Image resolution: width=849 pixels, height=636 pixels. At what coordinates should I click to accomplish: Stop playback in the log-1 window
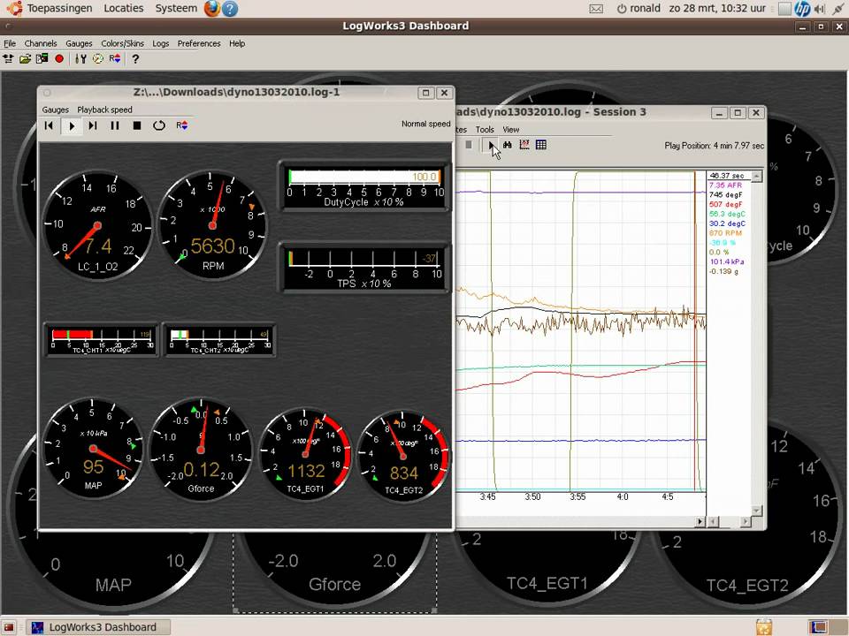click(x=137, y=125)
